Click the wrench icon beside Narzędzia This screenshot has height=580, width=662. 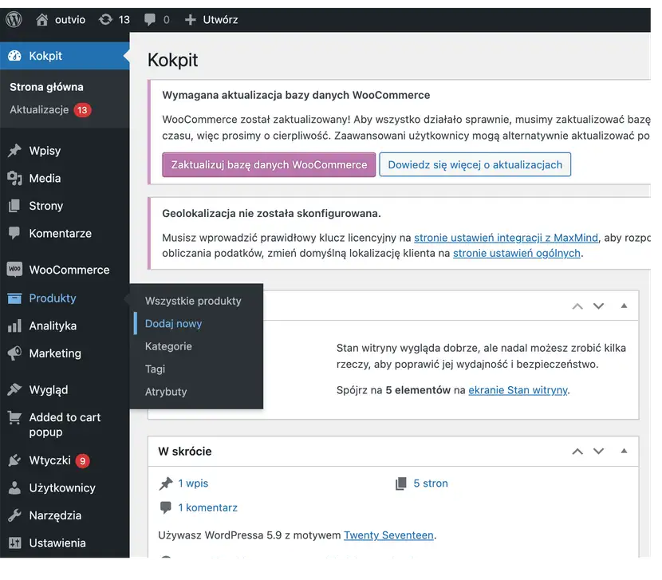14,515
